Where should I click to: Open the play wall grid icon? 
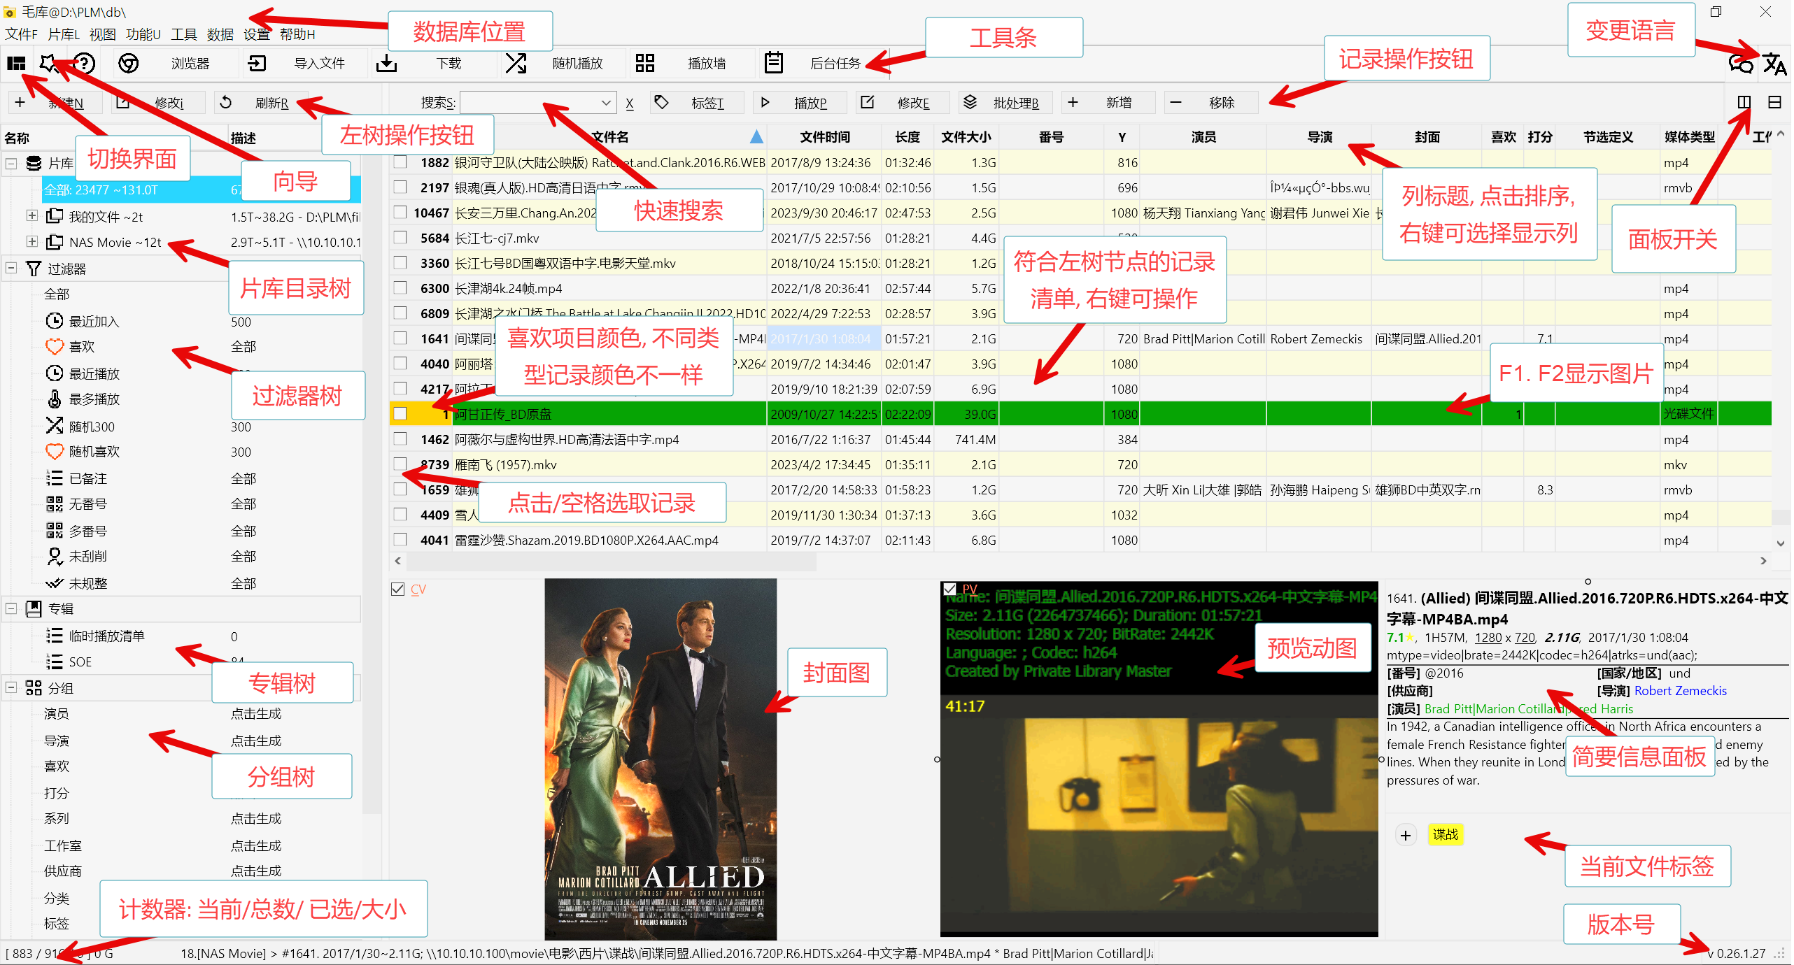644,64
